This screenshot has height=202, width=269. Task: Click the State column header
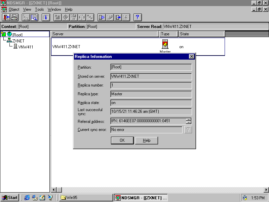tap(202, 34)
